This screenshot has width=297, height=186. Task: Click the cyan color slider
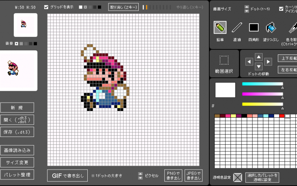[263, 84]
